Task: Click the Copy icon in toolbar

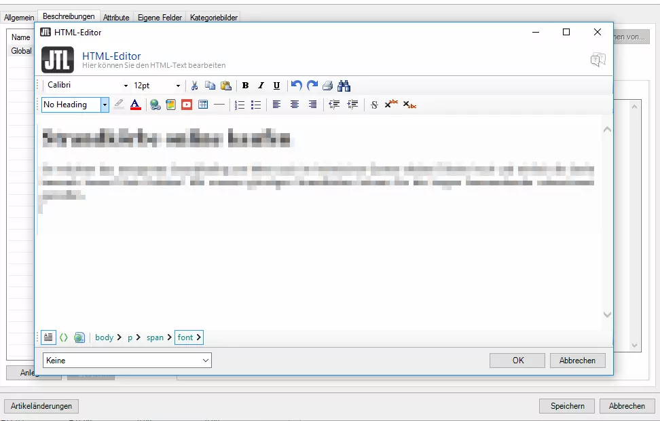Action: click(x=210, y=86)
